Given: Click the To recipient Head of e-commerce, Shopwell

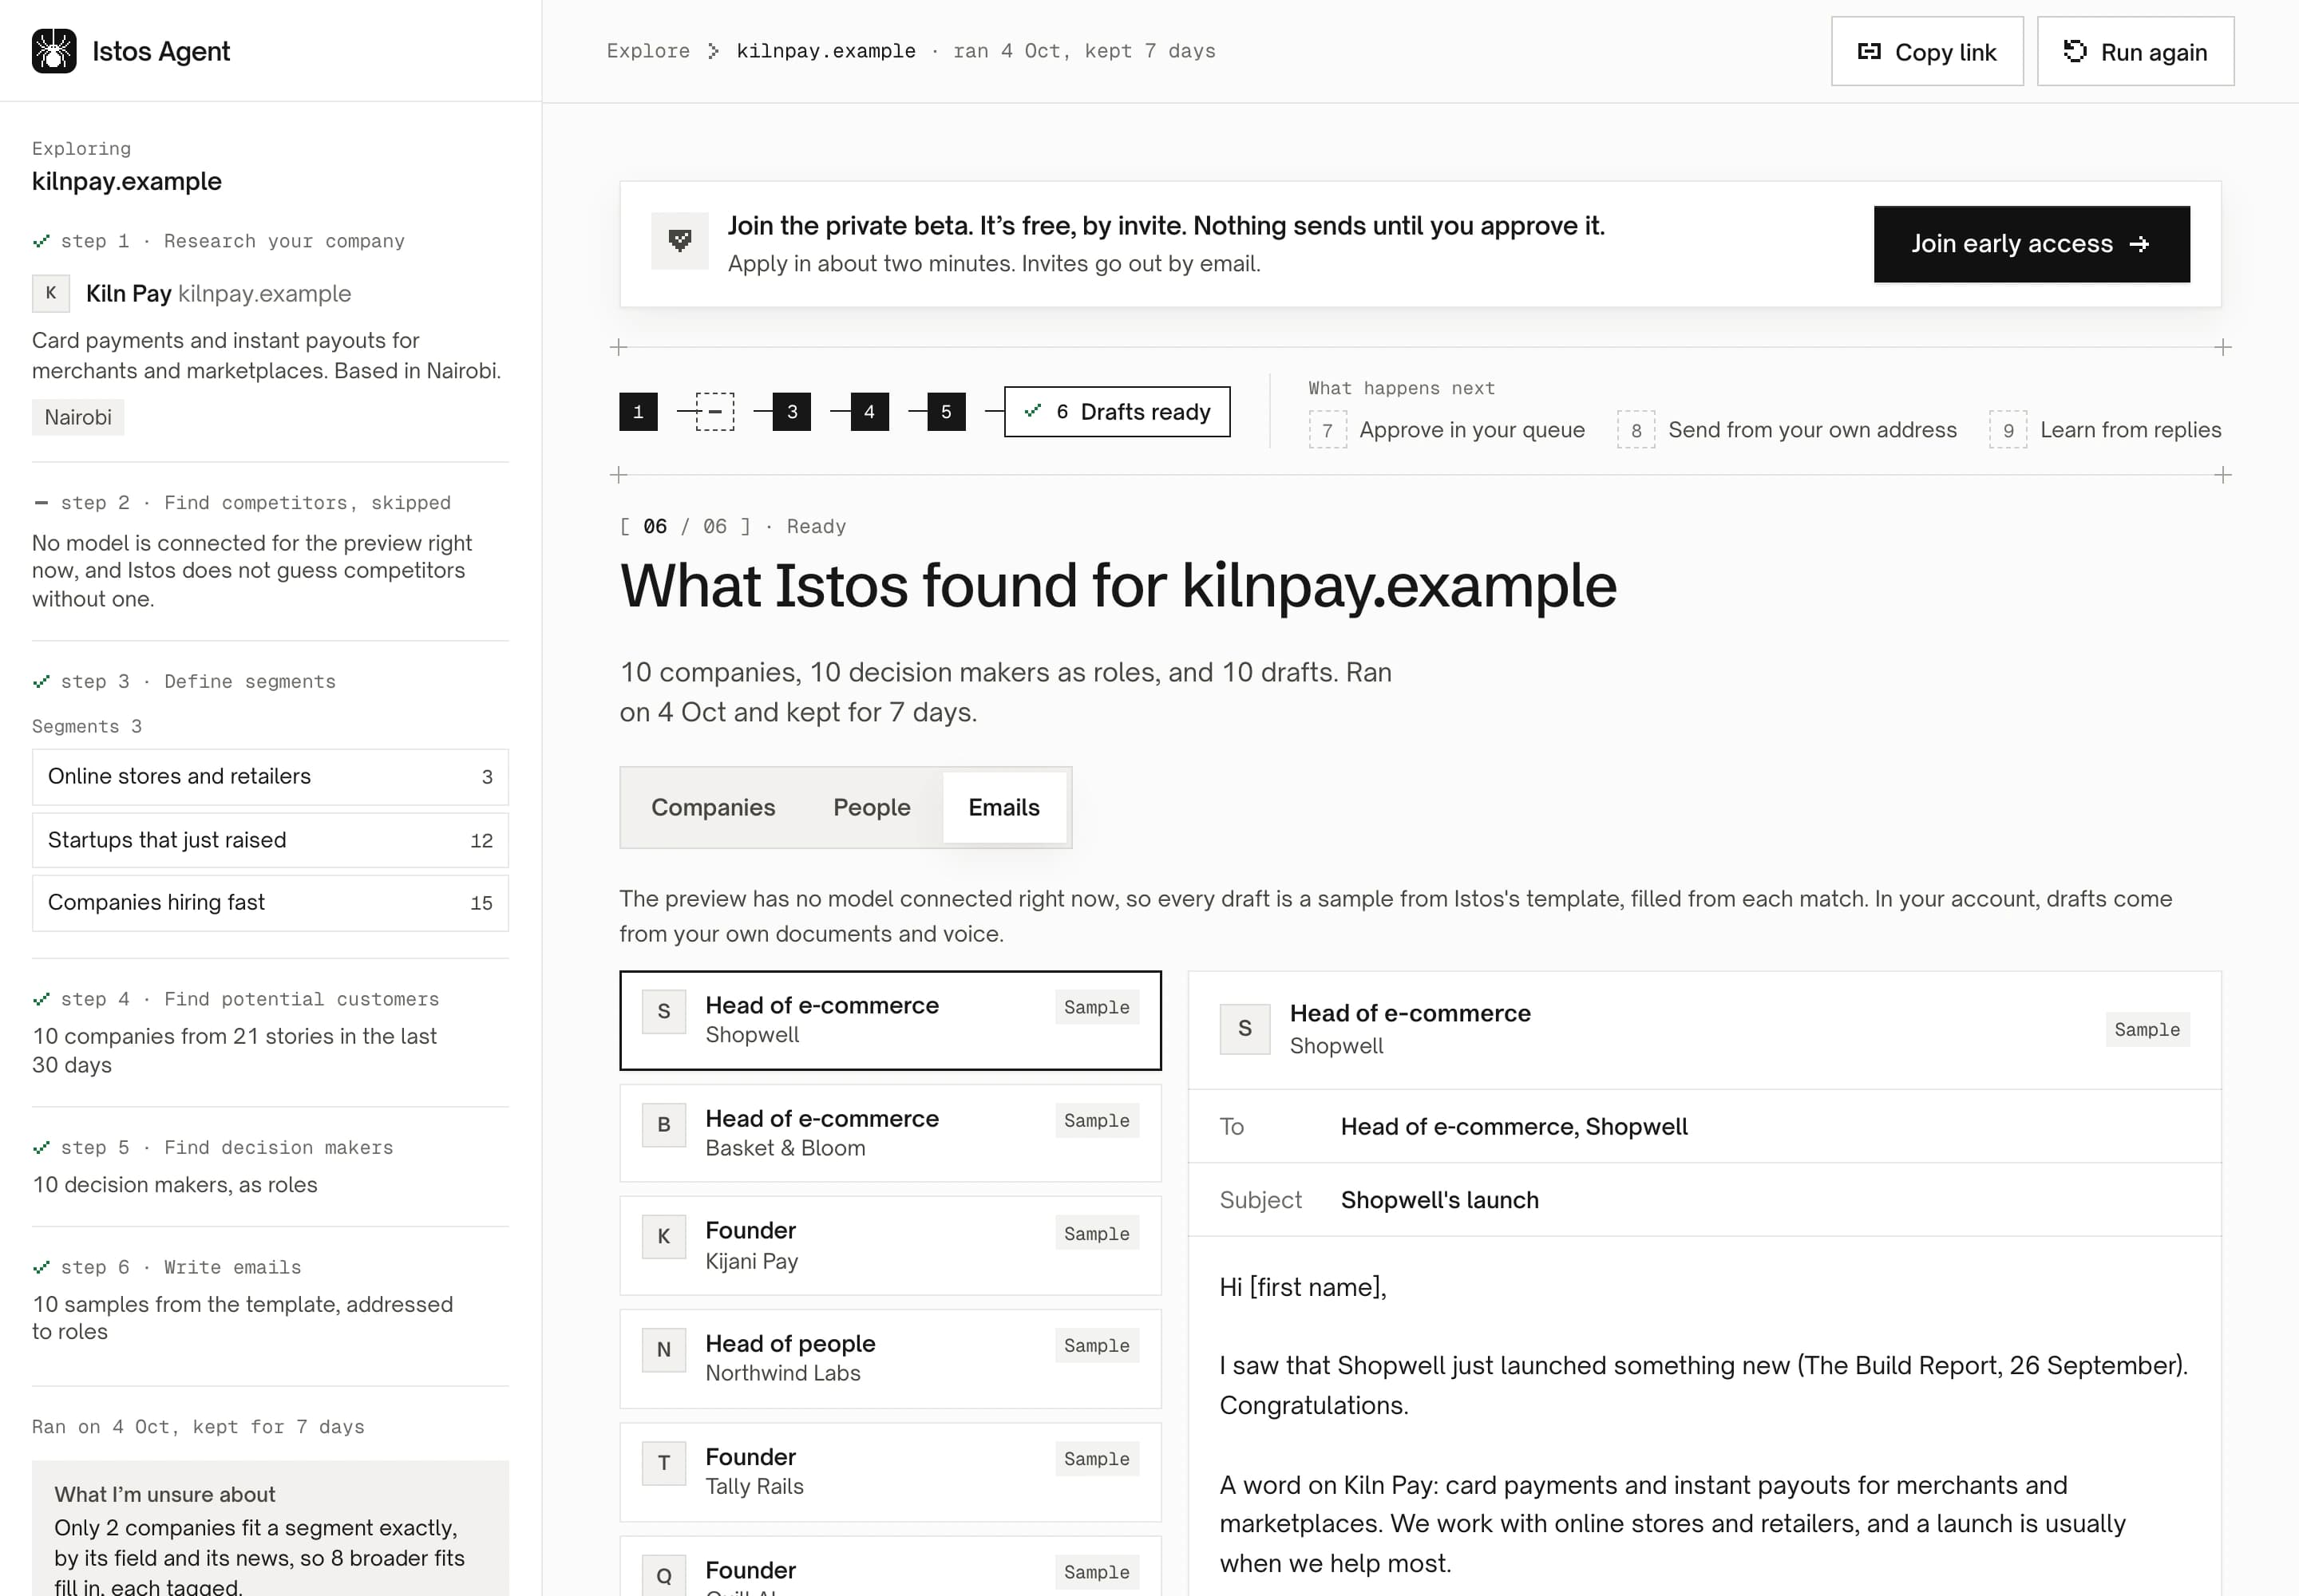Looking at the screenshot, I should click(1514, 1127).
